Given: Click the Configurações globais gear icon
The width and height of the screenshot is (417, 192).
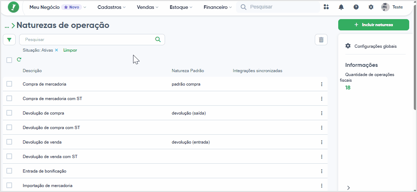Looking at the screenshot, I should (348, 46).
